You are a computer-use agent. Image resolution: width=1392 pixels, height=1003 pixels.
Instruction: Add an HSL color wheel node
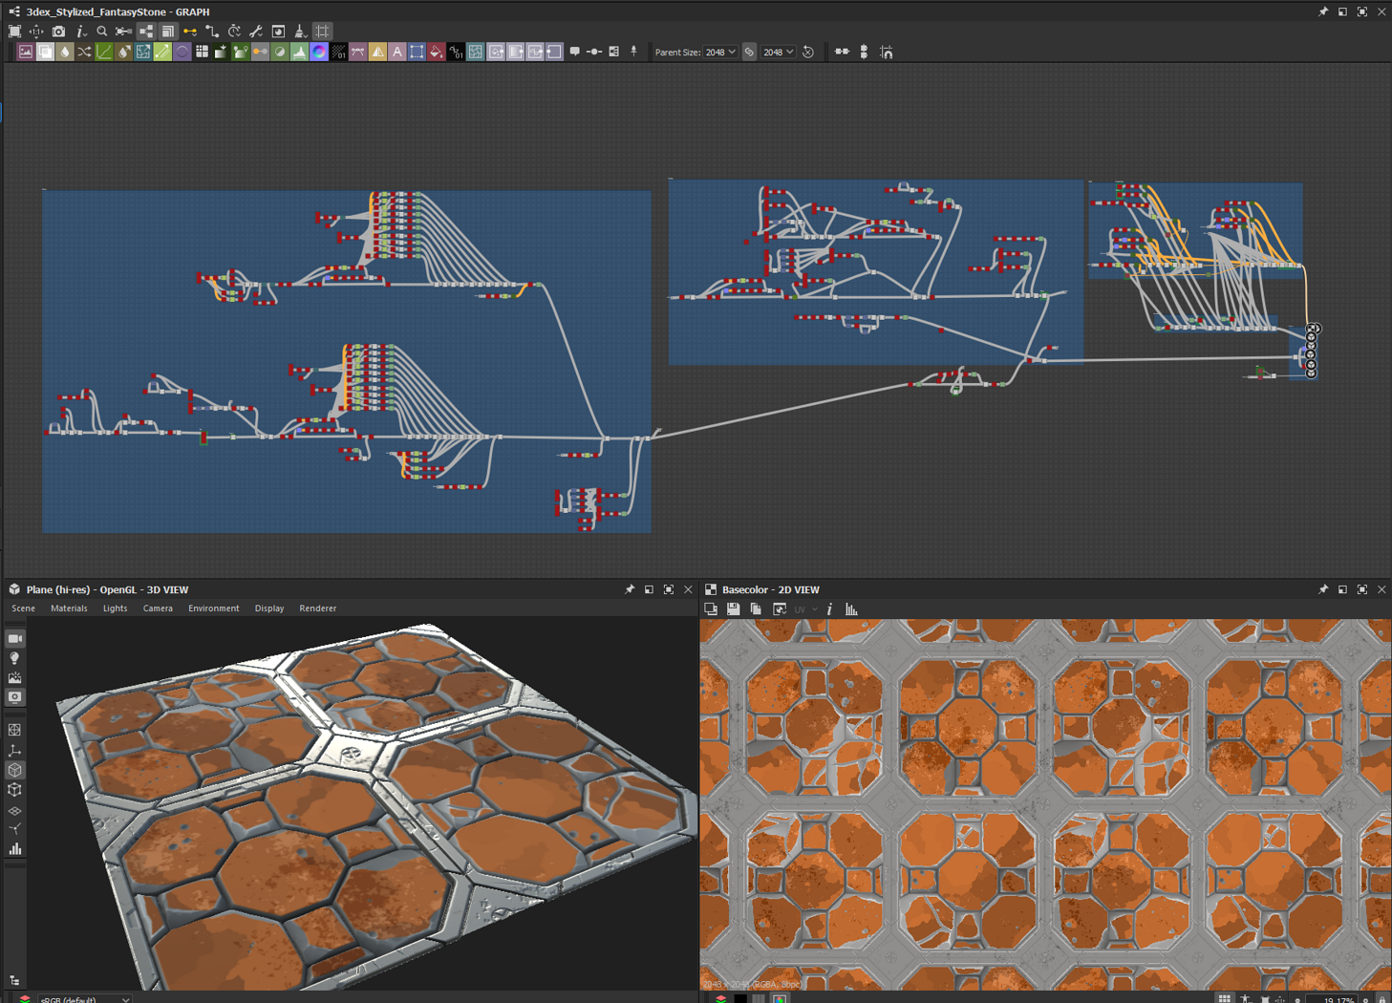[319, 53]
